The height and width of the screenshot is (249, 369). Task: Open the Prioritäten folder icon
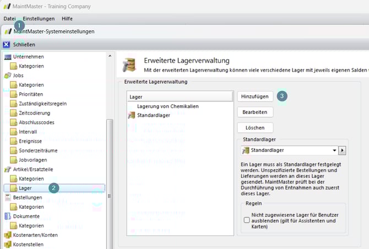coord(14,94)
